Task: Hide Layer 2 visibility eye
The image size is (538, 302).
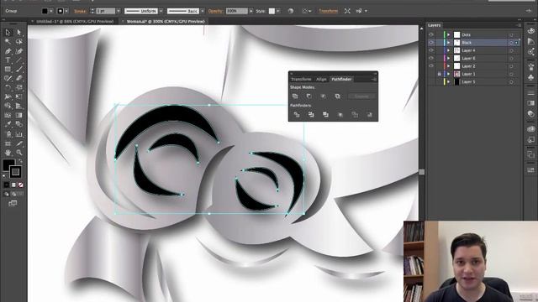Action: [431, 66]
